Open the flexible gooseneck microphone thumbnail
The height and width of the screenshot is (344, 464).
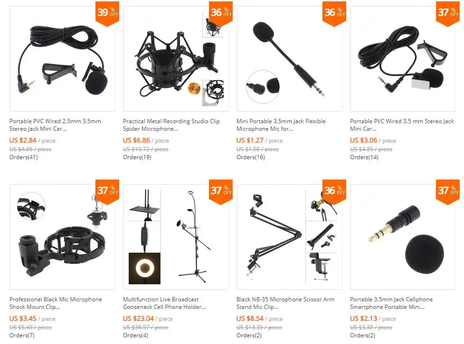pyautogui.click(x=289, y=58)
